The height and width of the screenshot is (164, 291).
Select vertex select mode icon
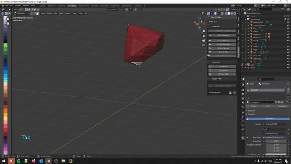(32, 13)
